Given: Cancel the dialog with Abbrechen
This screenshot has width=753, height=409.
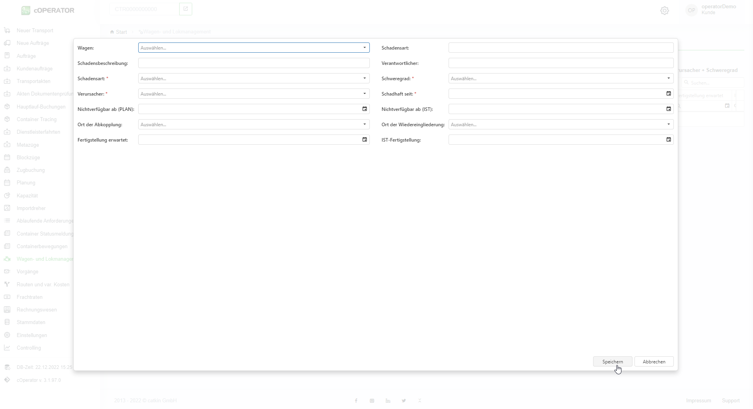Looking at the screenshot, I should (654, 361).
